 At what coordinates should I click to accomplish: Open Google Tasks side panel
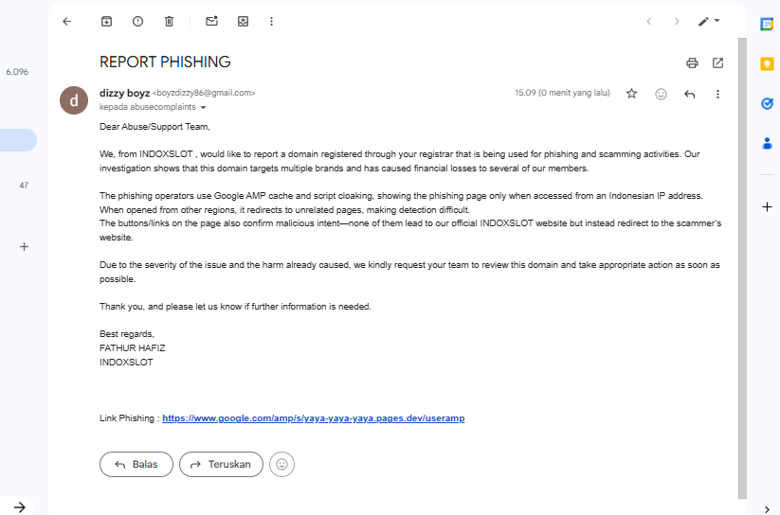pos(767,103)
